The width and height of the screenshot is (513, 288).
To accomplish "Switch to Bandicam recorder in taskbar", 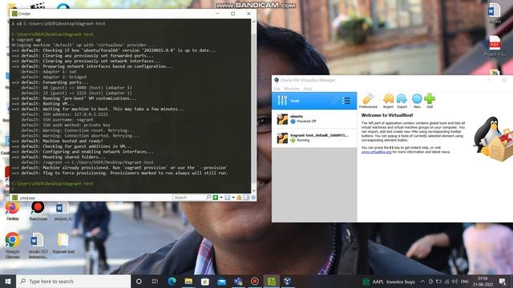I will [255, 281].
